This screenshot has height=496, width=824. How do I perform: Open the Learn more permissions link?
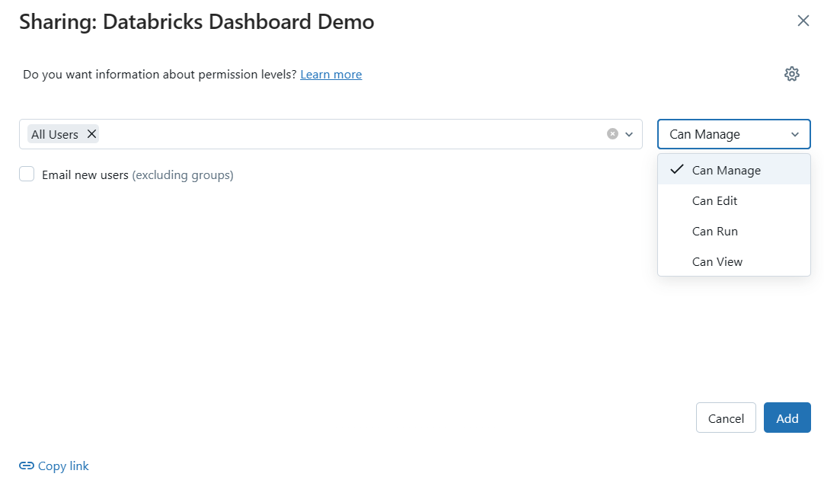(x=331, y=74)
